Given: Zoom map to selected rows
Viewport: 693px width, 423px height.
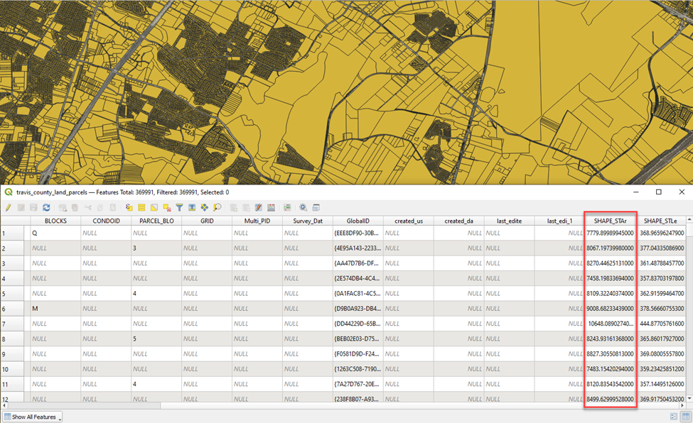Looking at the screenshot, I should (x=217, y=208).
